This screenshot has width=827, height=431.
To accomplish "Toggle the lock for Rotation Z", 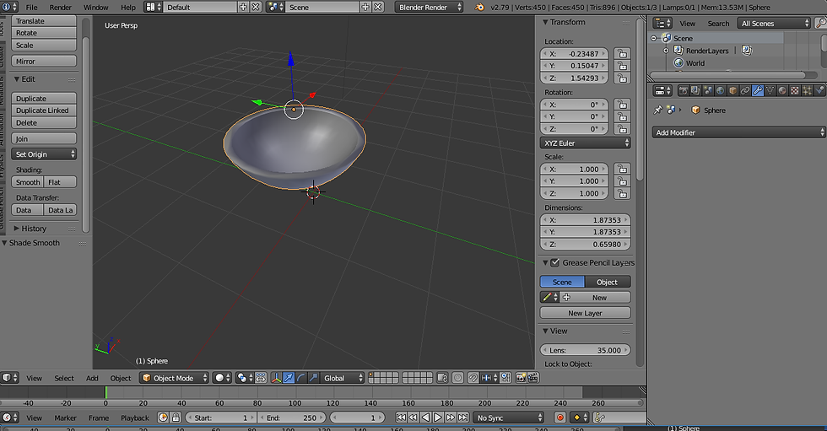I will [621, 129].
